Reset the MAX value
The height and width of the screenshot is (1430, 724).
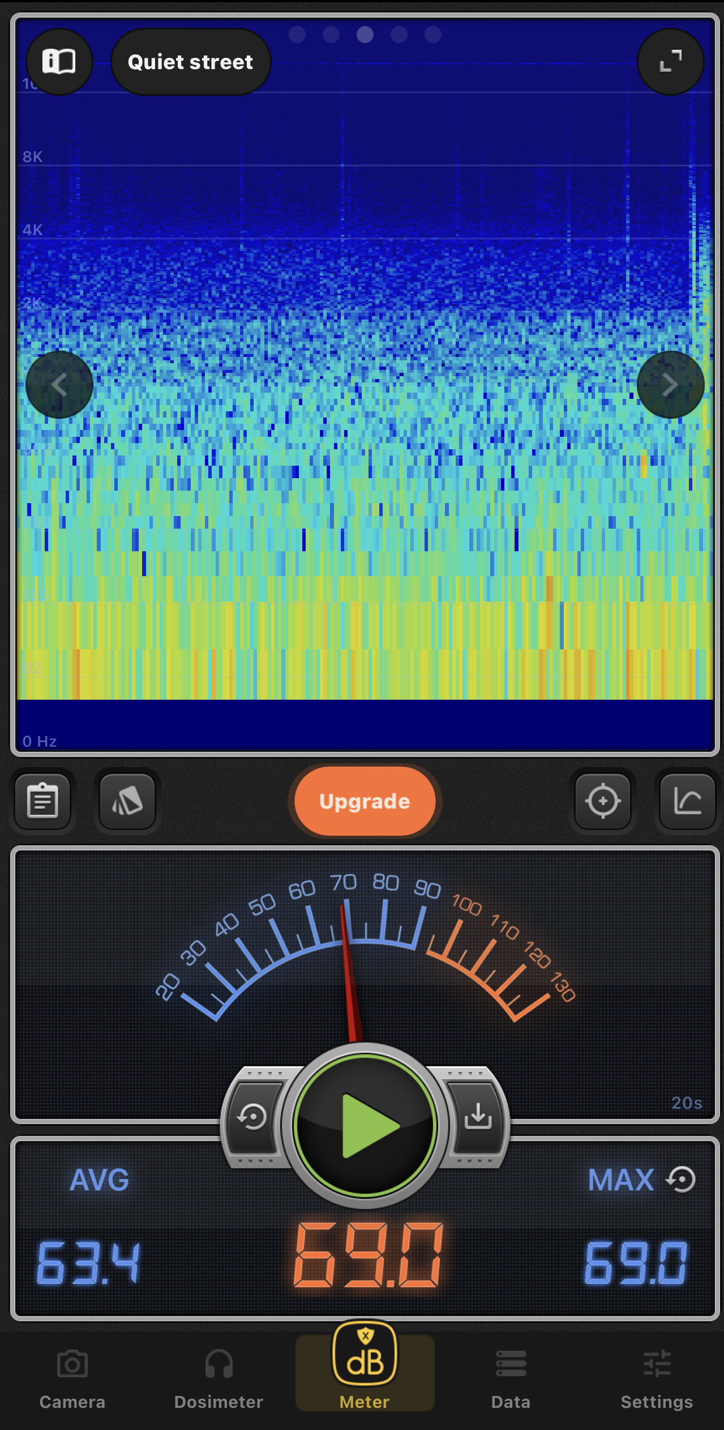click(681, 1180)
